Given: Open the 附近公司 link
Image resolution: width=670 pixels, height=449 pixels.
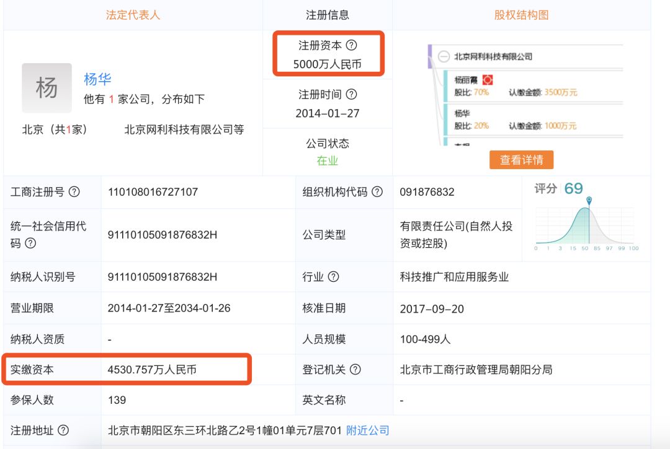Looking at the screenshot, I should click(x=367, y=430).
